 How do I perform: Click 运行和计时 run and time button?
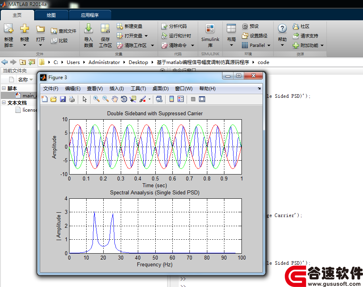point(176,36)
